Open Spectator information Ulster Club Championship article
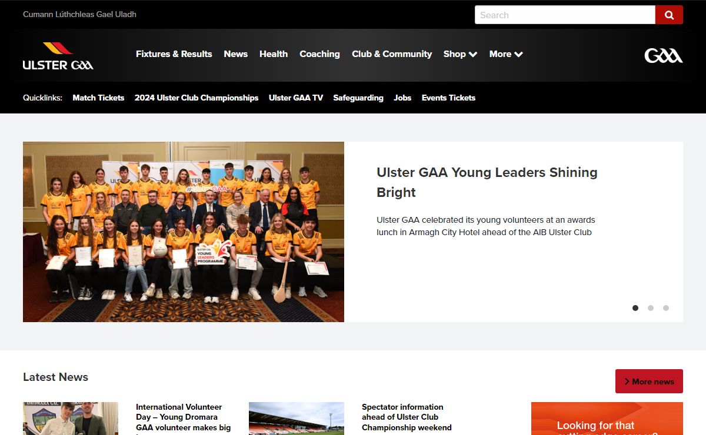Image resolution: width=706 pixels, height=435 pixels. click(x=407, y=417)
